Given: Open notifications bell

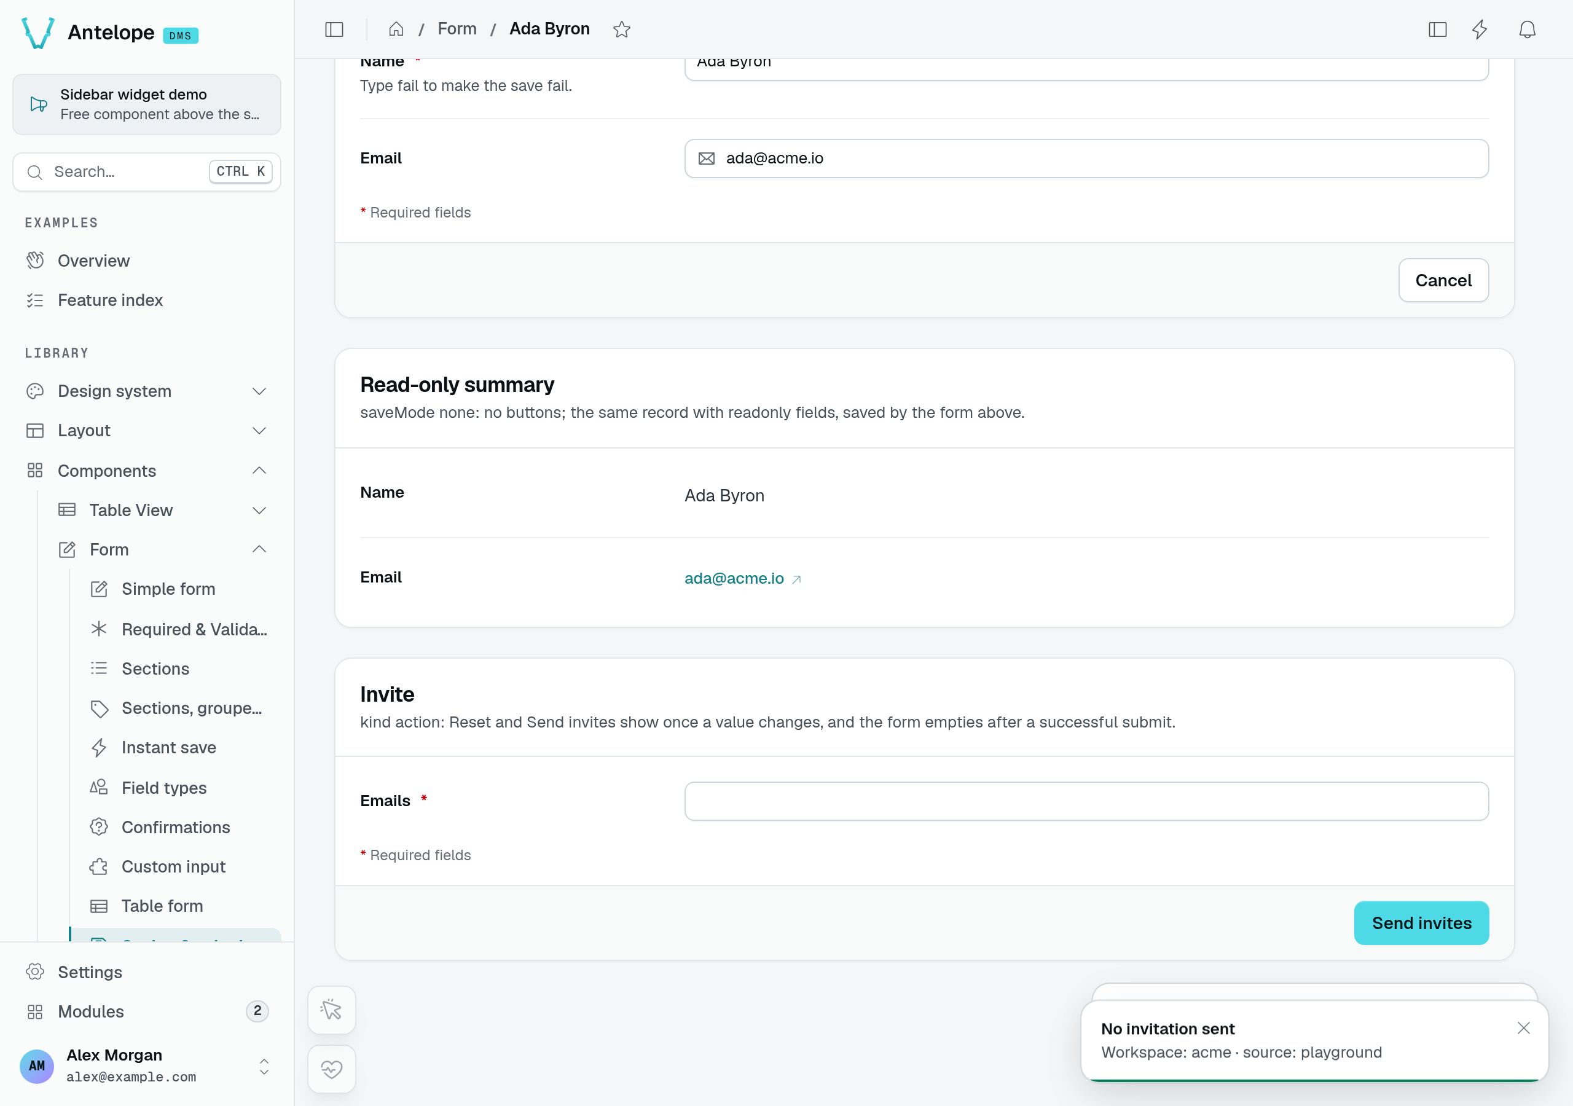Looking at the screenshot, I should 1527,29.
